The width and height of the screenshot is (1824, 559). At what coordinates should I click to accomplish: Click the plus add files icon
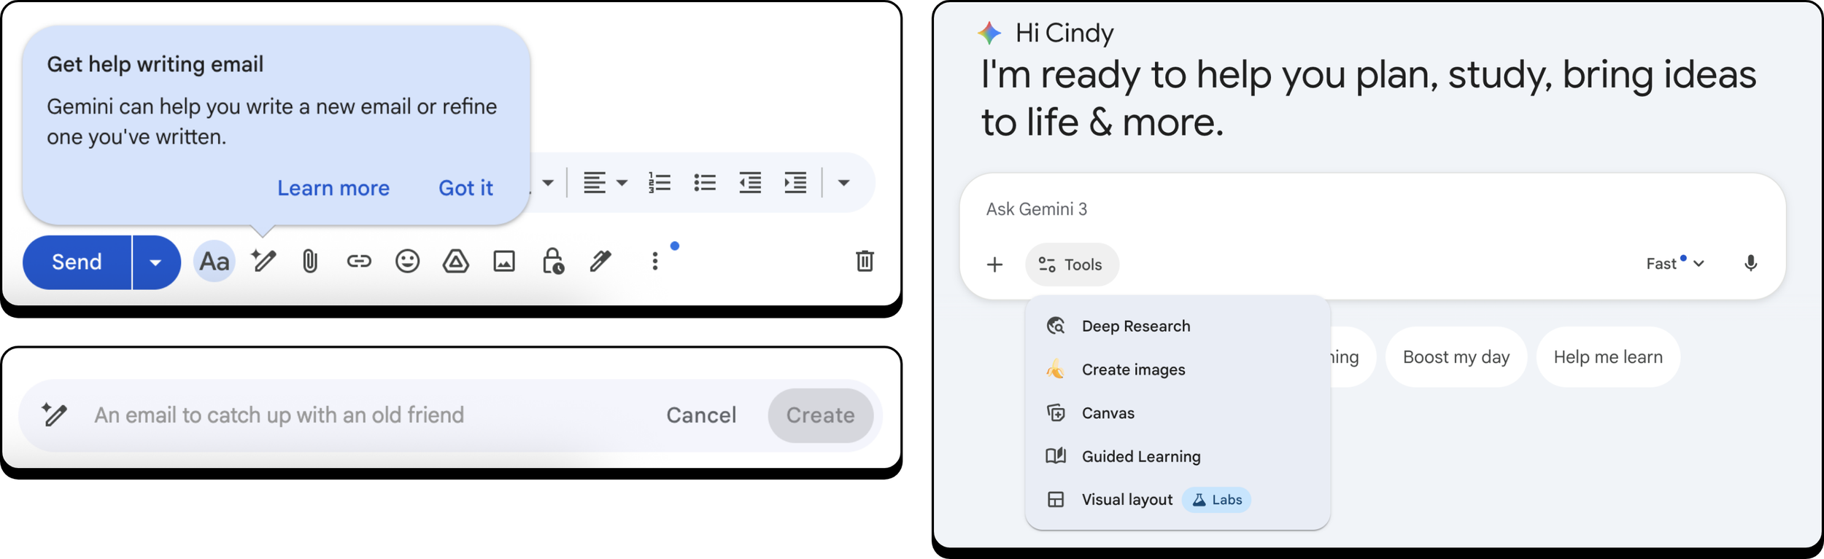[x=994, y=265]
